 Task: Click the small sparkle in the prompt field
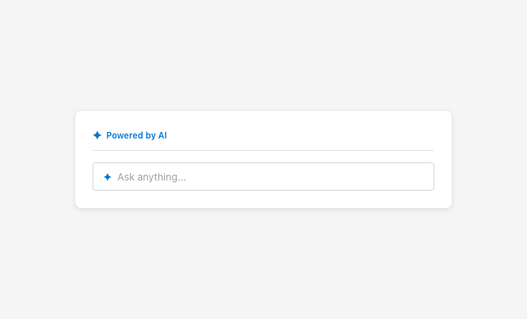[107, 177]
